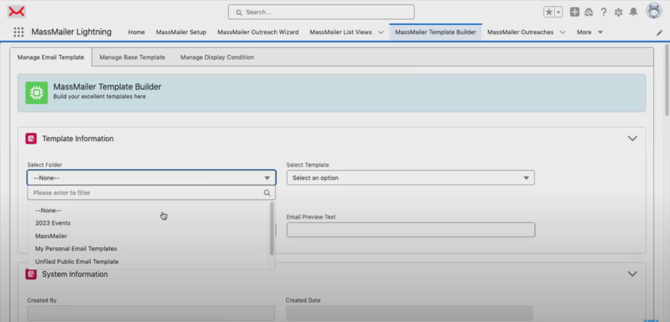
Task: Open the Salesforce Guidance Center icon
Action: (x=589, y=12)
